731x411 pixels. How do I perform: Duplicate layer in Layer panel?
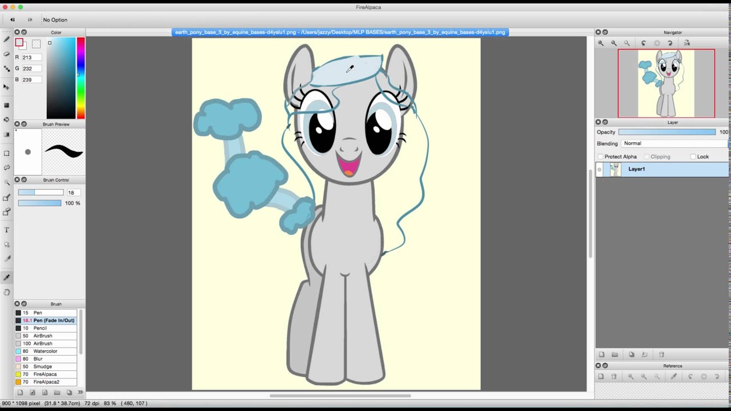[632, 354]
